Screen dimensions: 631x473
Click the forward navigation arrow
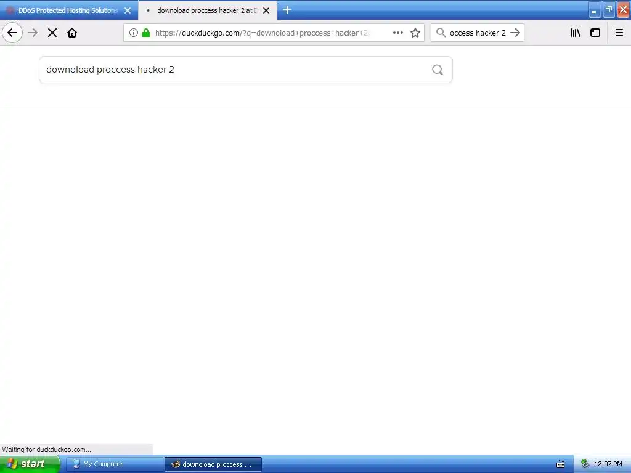coord(33,33)
